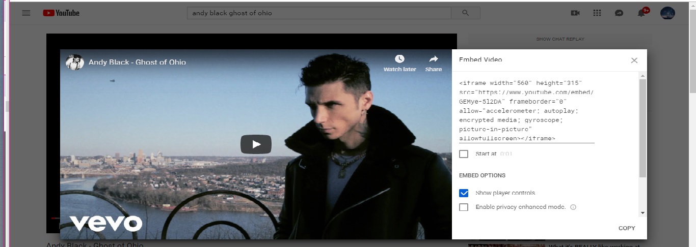Click the video title in preview
696x247 pixels.
point(137,62)
